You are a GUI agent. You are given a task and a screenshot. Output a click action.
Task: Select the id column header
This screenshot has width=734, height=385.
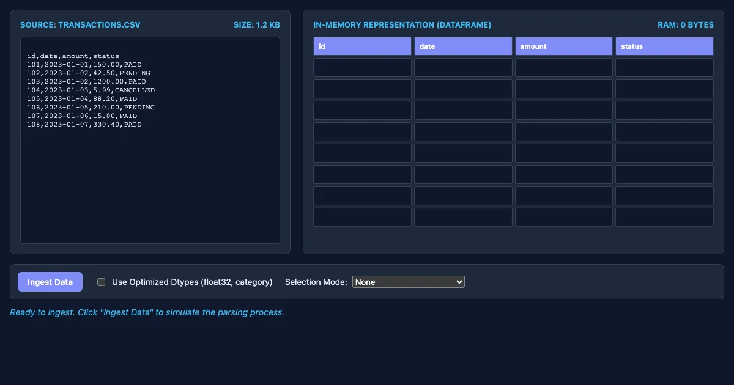[362, 46]
